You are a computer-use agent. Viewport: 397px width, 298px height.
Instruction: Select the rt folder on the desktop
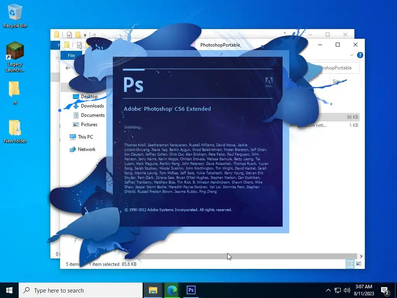[15, 93]
